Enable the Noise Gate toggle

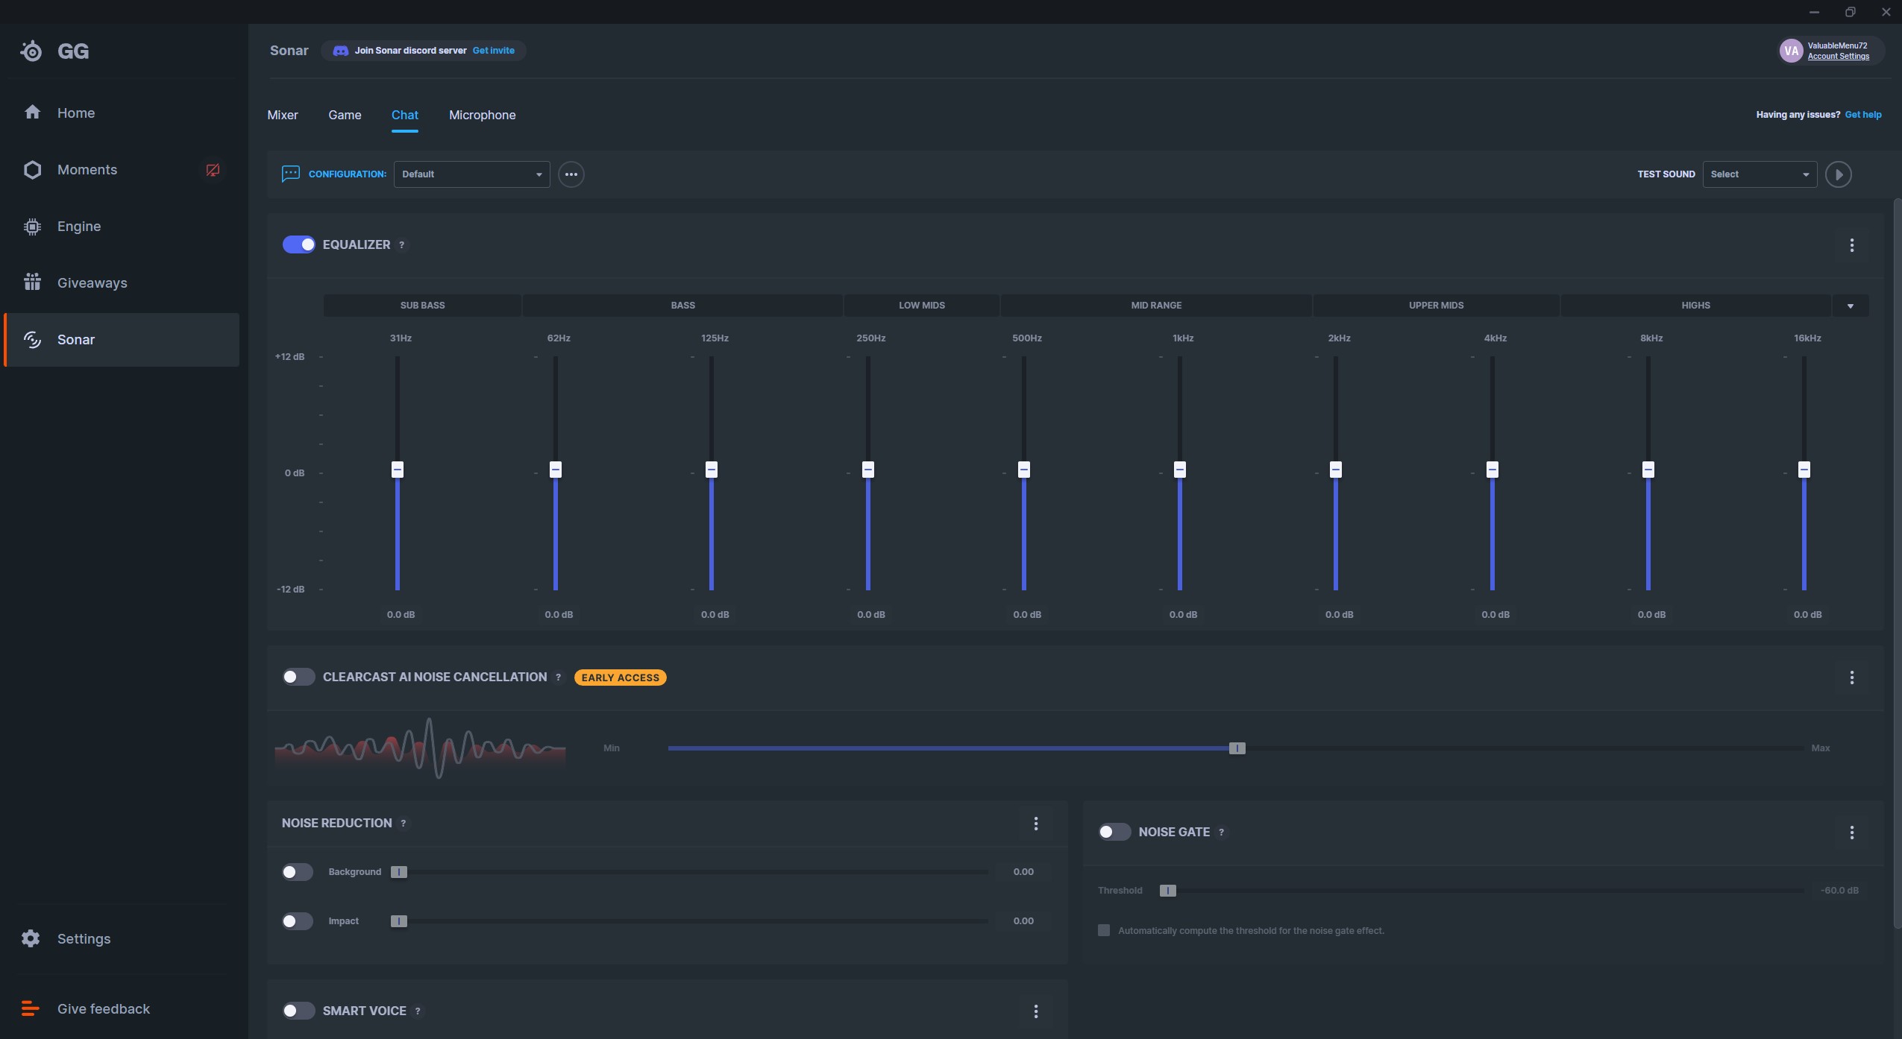coord(1114,832)
